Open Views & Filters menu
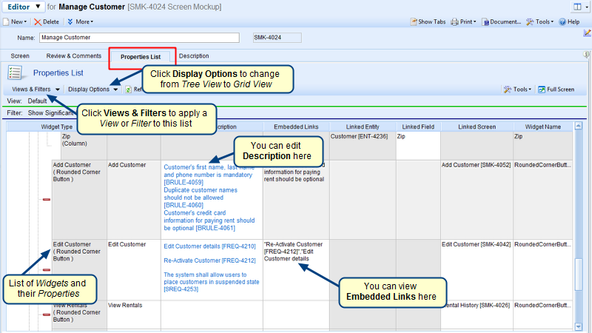Image resolution: width=592 pixels, height=333 pixels. pyautogui.click(x=36, y=90)
